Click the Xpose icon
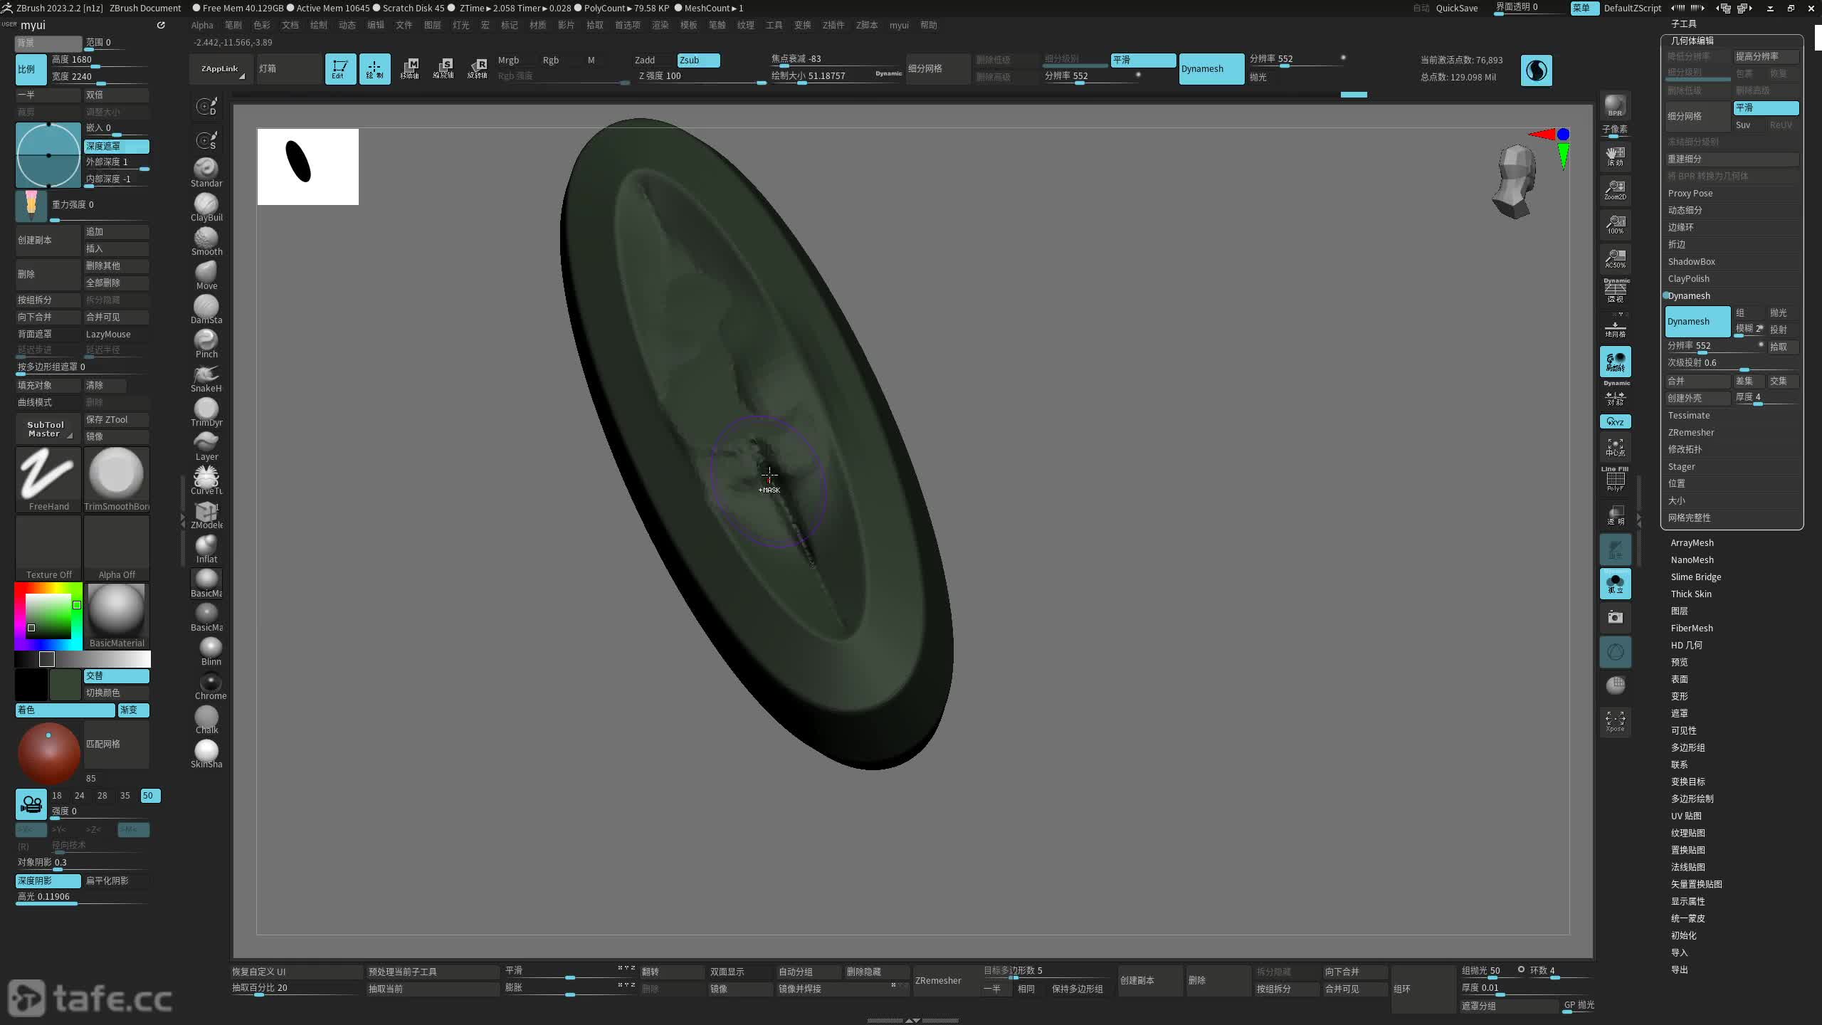The width and height of the screenshot is (1822, 1025). (x=1615, y=720)
